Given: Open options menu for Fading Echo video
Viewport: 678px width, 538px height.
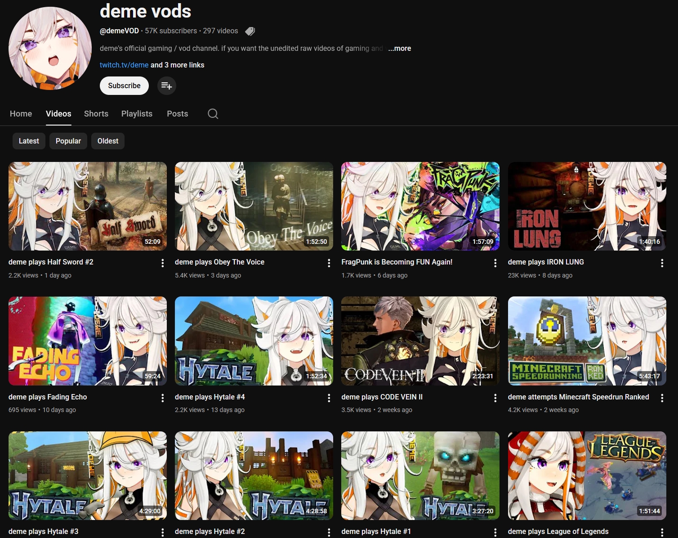Looking at the screenshot, I should 162,398.
